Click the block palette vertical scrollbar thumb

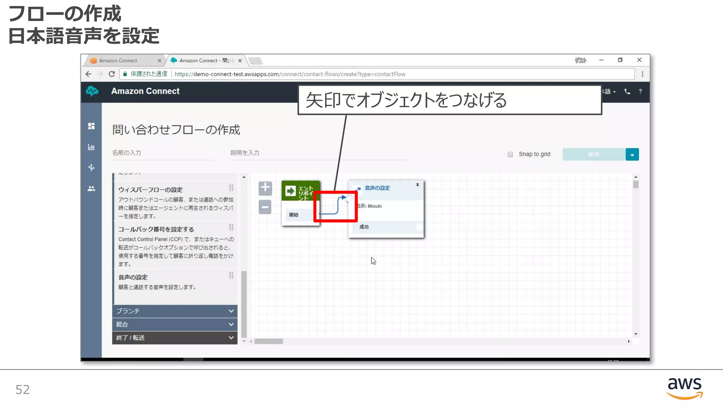tap(244, 304)
